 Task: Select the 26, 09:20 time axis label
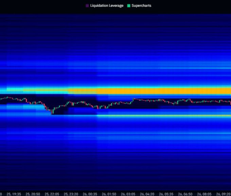pos(223,194)
